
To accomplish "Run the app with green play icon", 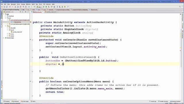I will point(44,7).
